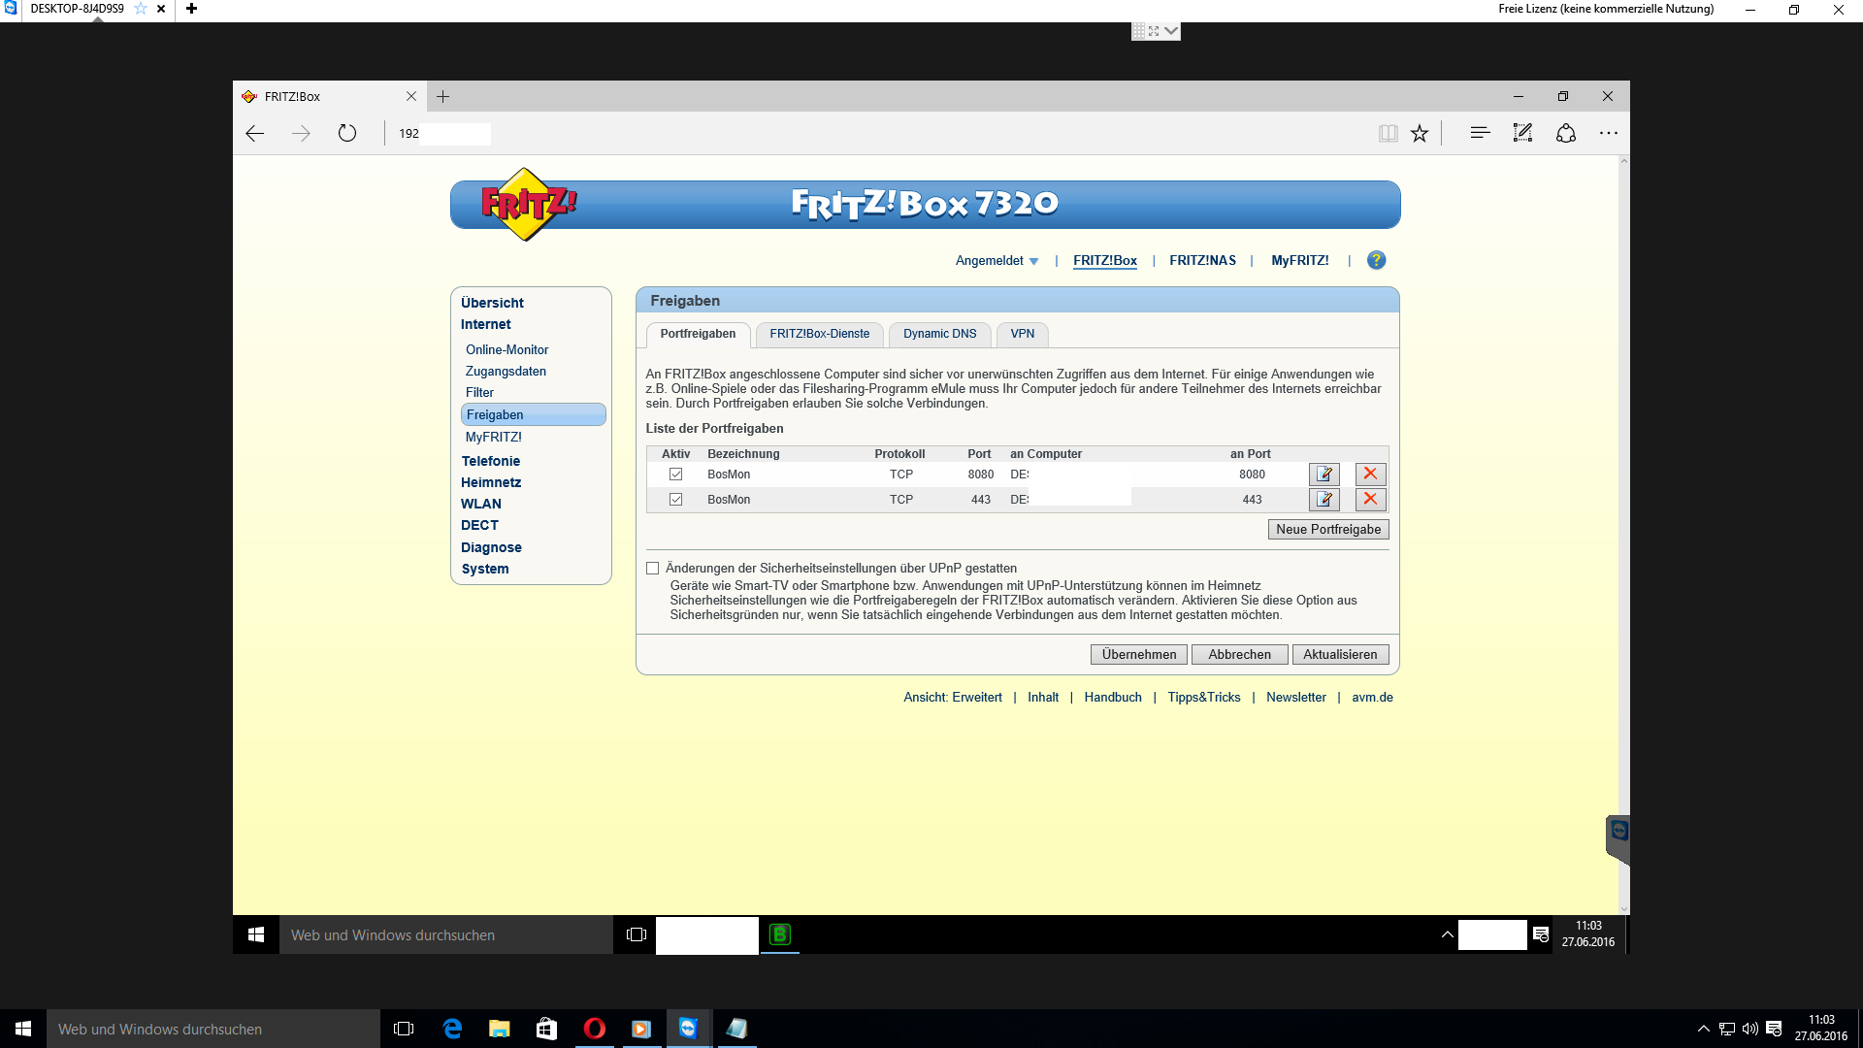Viewport: 1863px width, 1048px height.
Task: Open the blue help question mark icon
Action: (1376, 260)
